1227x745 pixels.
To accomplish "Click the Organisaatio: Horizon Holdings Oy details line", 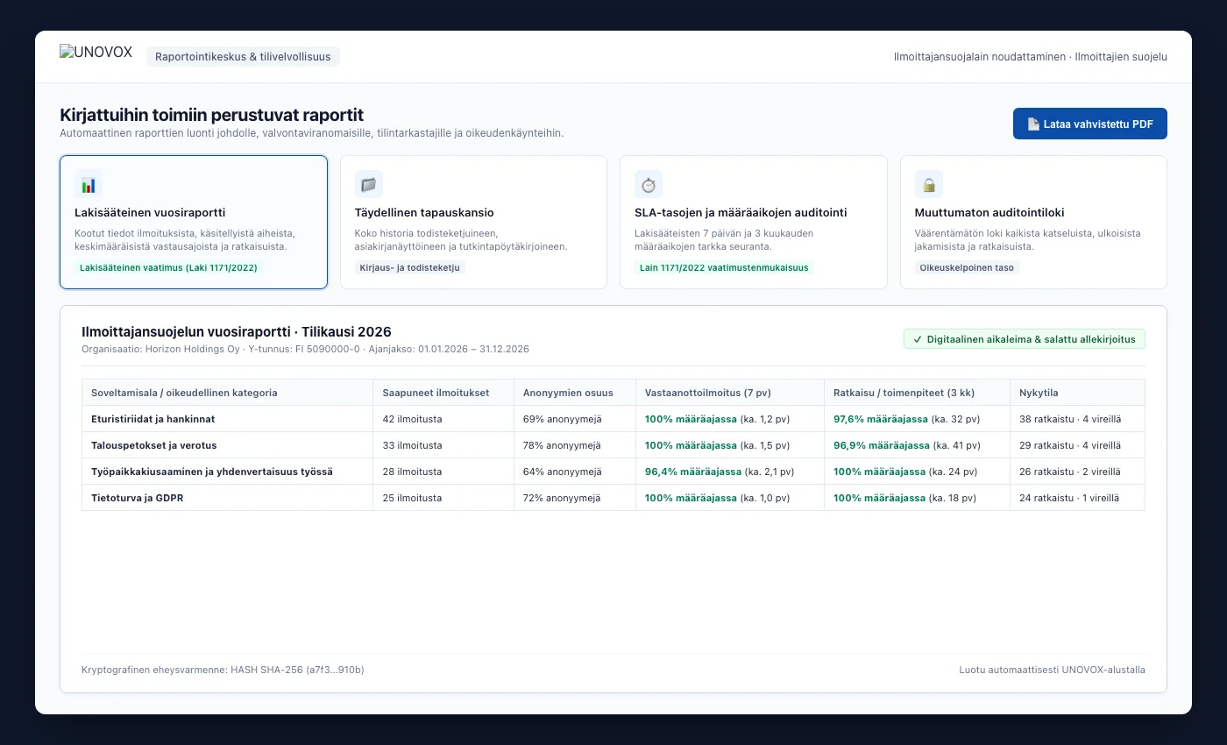I will pos(305,349).
